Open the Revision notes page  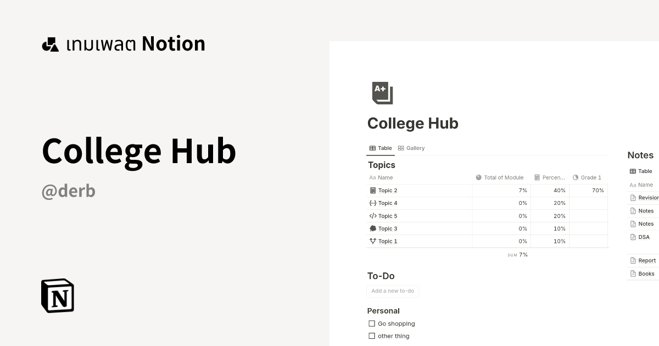tap(647, 197)
